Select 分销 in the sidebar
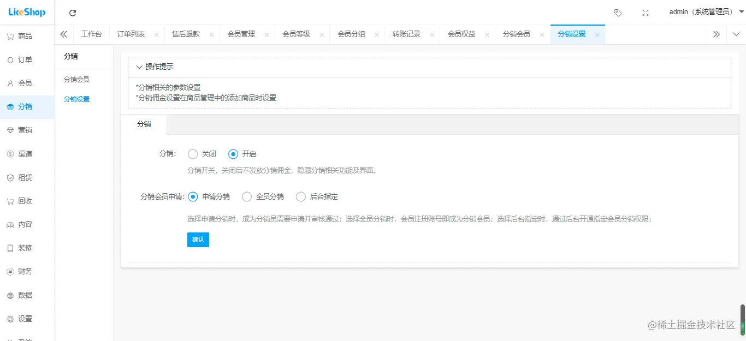The image size is (746, 341). (27, 107)
